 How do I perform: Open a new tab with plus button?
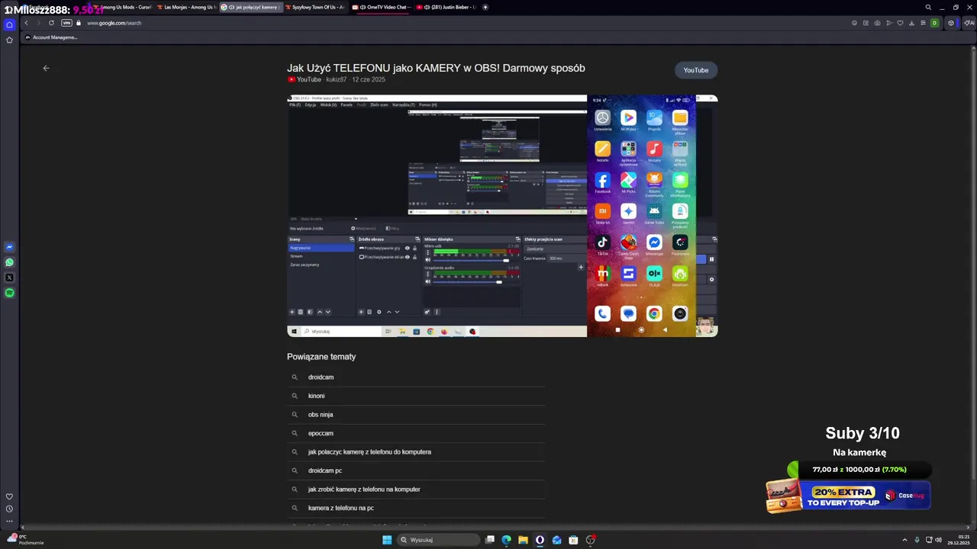(x=485, y=7)
